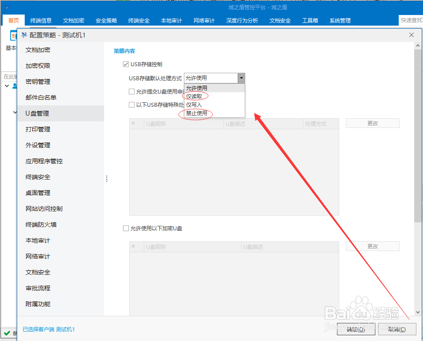The height and width of the screenshot is (341, 423).
Task: Click the dialog title icon beside 配置策略
Action: [x=24, y=35]
